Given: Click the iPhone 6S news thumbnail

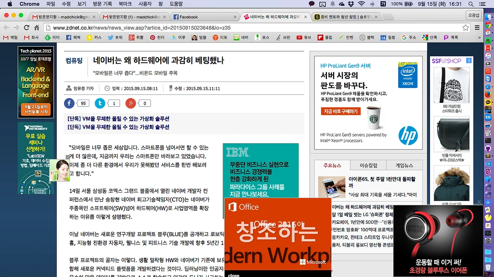Looking at the screenshot, I should [x=332, y=187].
